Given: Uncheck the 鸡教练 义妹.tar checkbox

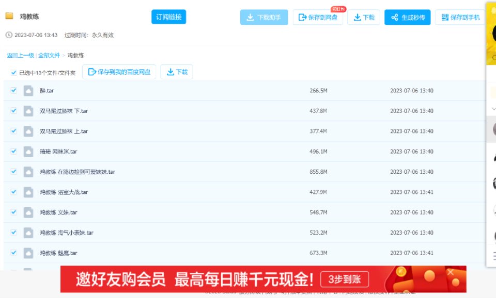Looking at the screenshot, I should [x=13, y=212].
